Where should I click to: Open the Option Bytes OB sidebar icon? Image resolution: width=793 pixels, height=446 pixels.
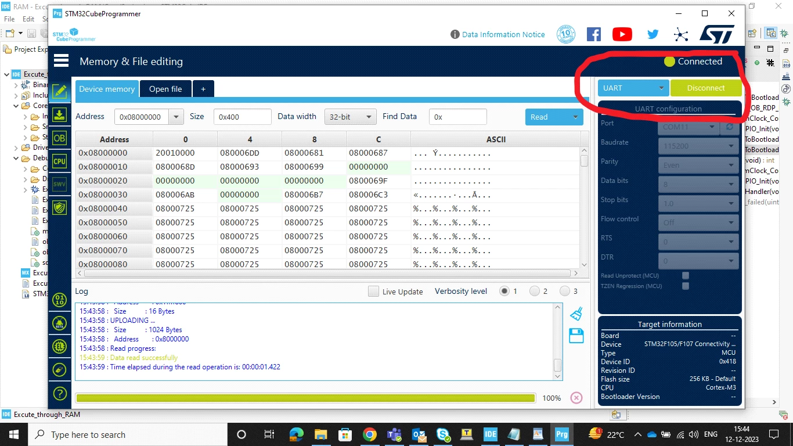coord(59,138)
